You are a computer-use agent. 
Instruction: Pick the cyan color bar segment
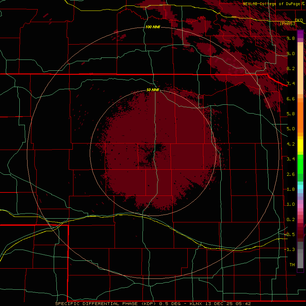click(300, 187)
